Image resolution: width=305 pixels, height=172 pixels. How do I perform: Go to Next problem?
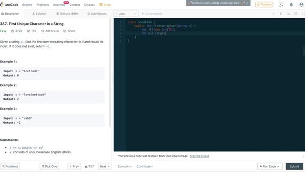click(104, 166)
